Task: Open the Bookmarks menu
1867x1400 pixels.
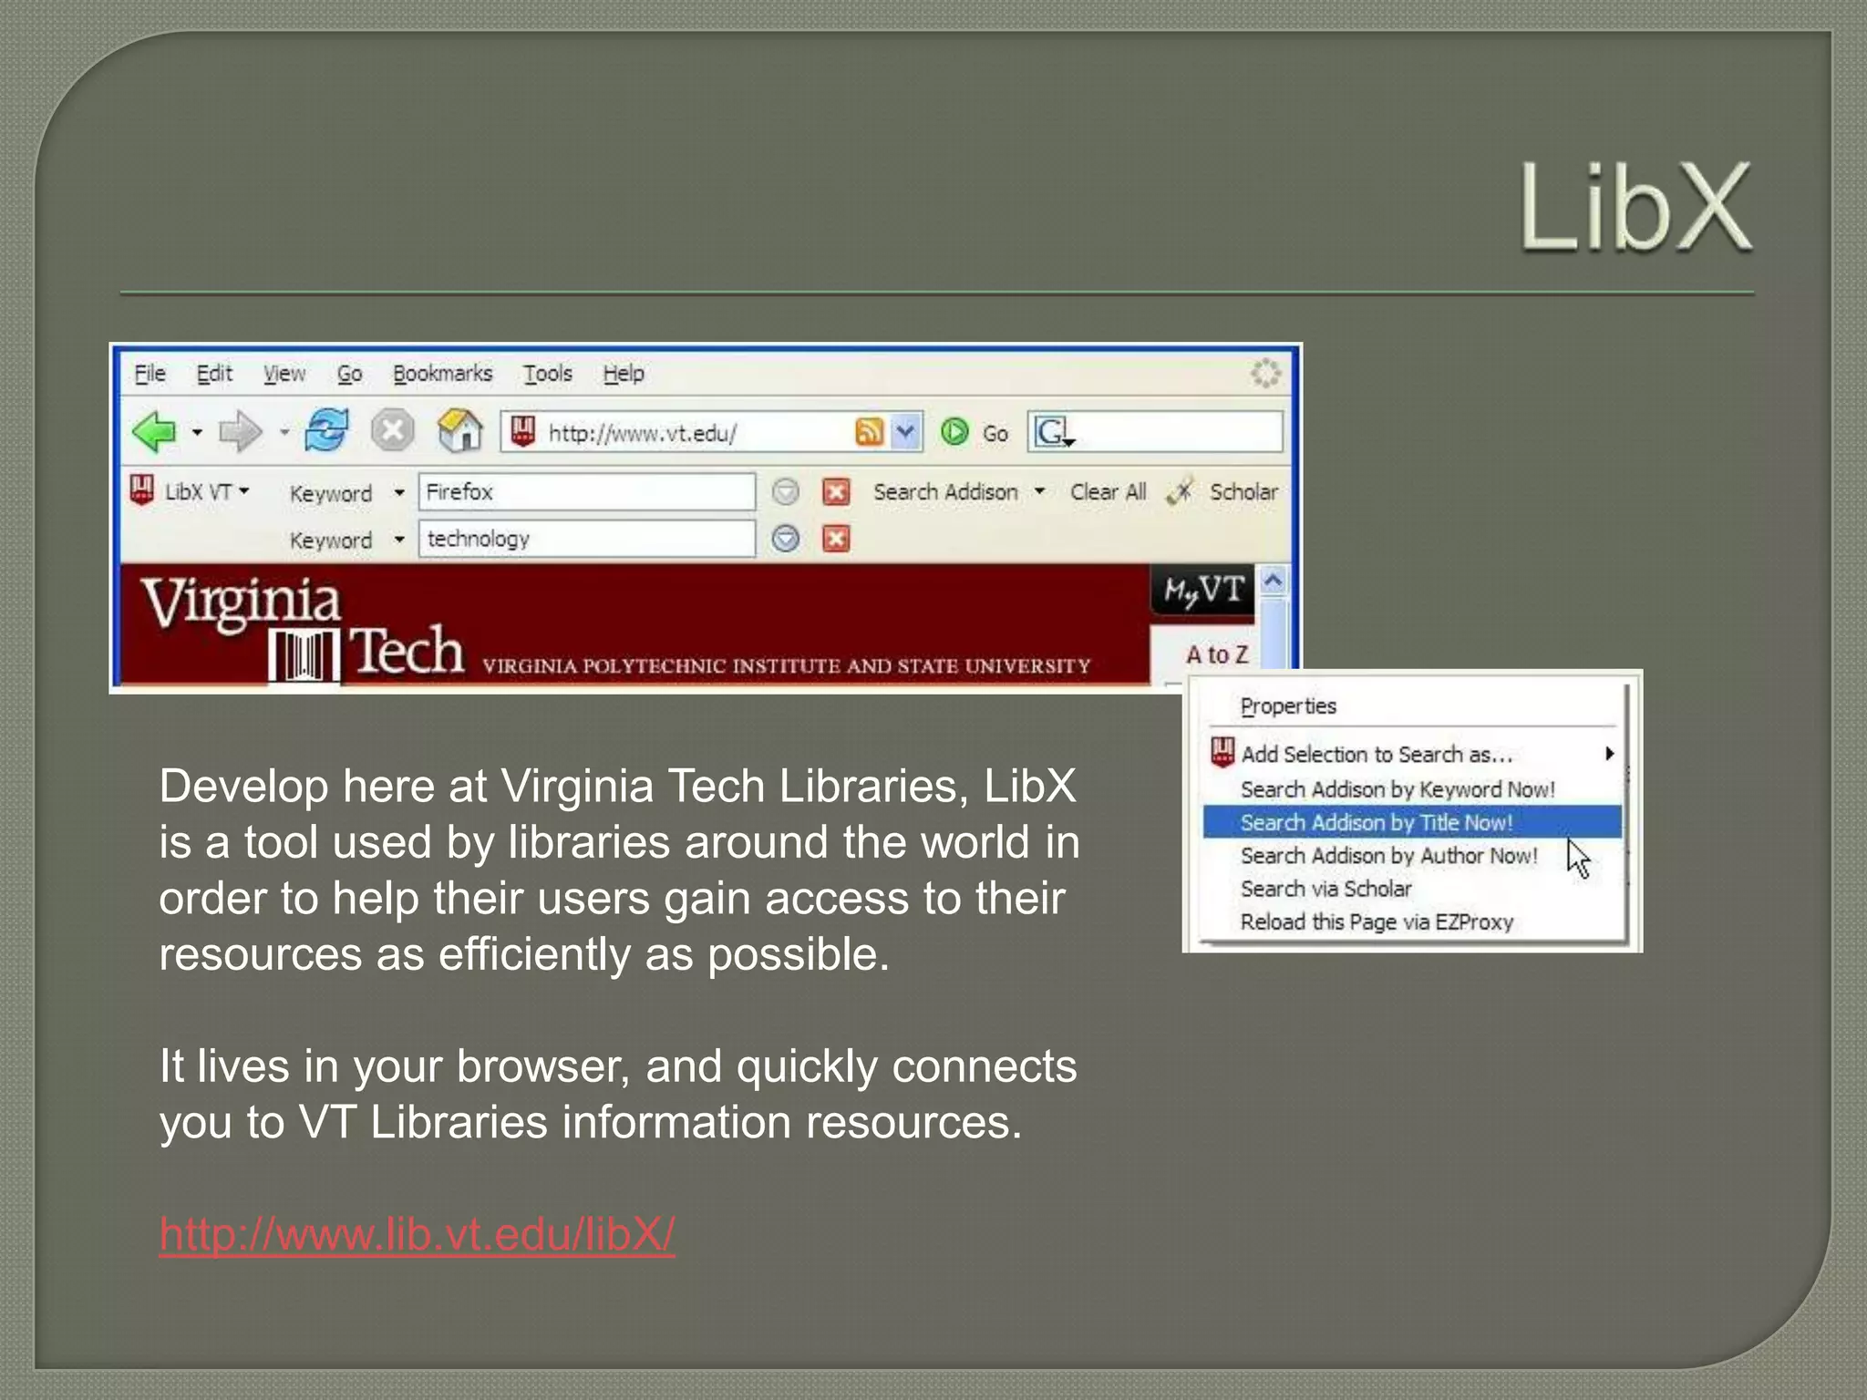Action: point(442,374)
